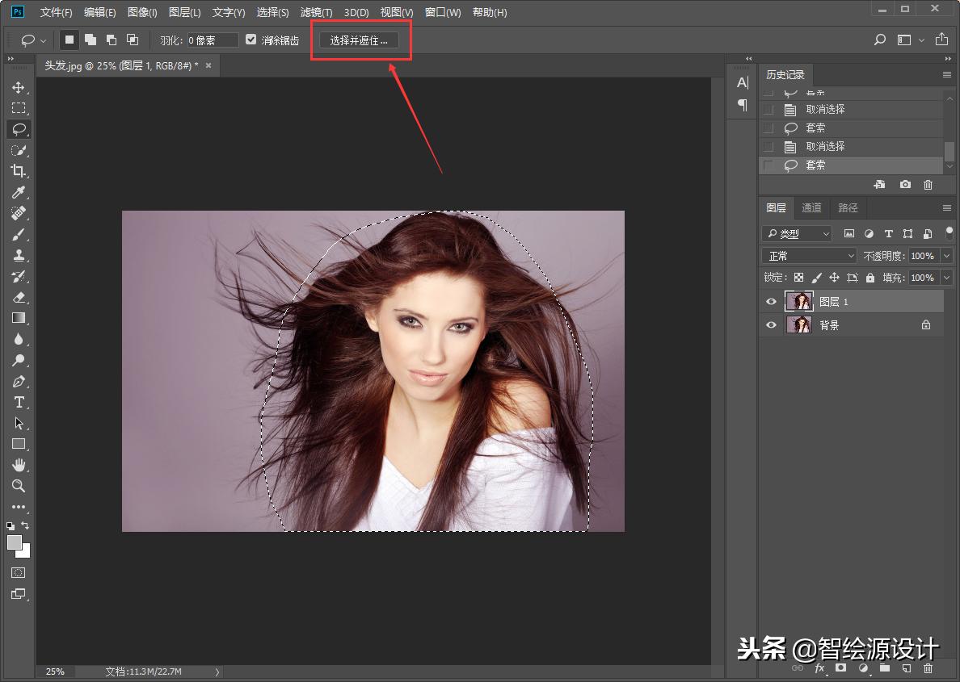Select the Move tool
Screen dimensions: 960x682
tap(18, 87)
